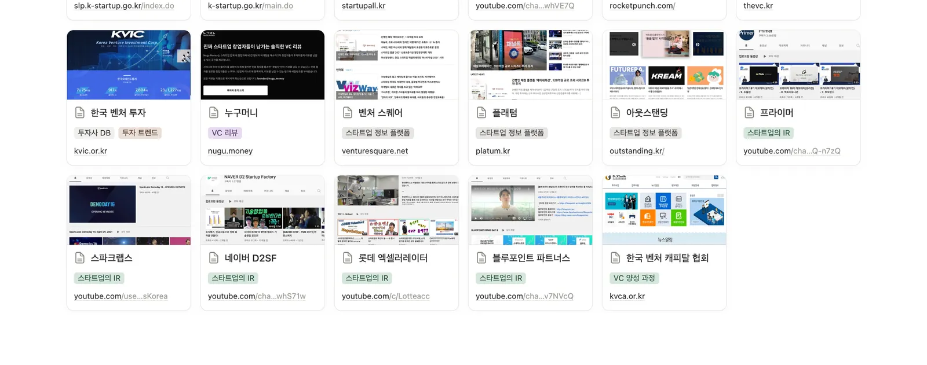The width and height of the screenshot is (927, 365).
Task: Select 스타트업 정보 플랫폼 tag on 플래텀
Action: [x=512, y=133]
